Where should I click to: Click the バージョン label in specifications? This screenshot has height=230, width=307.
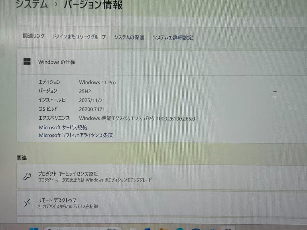coord(48,91)
